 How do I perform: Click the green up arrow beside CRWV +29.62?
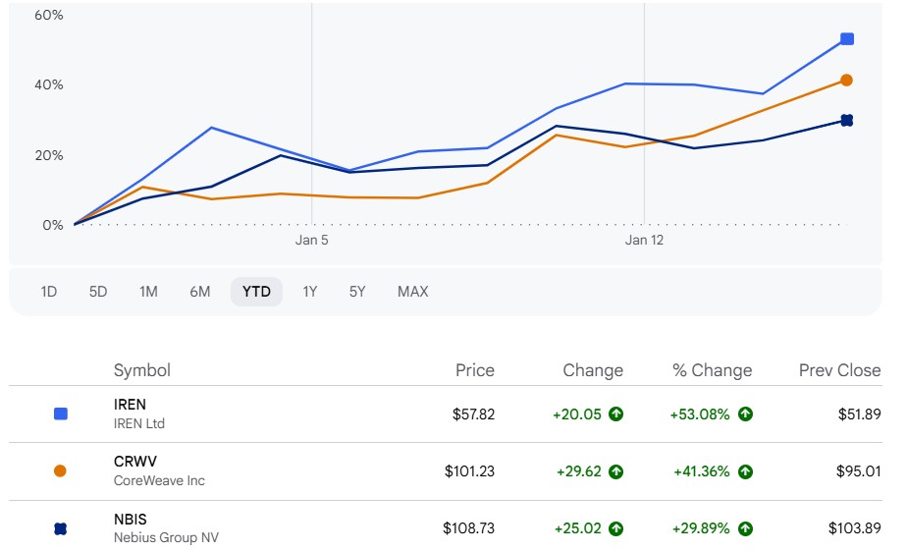615,471
